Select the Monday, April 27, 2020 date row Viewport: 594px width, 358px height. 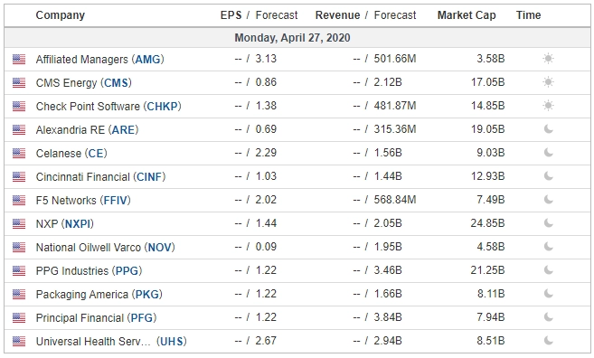pos(297,37)
